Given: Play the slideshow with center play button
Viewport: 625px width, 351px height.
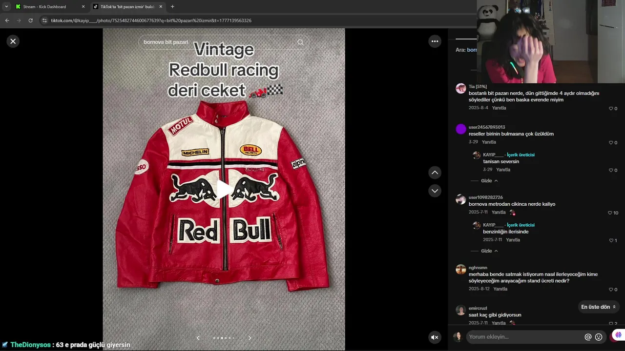Looking at the screenshot, I should click(224, 190).
